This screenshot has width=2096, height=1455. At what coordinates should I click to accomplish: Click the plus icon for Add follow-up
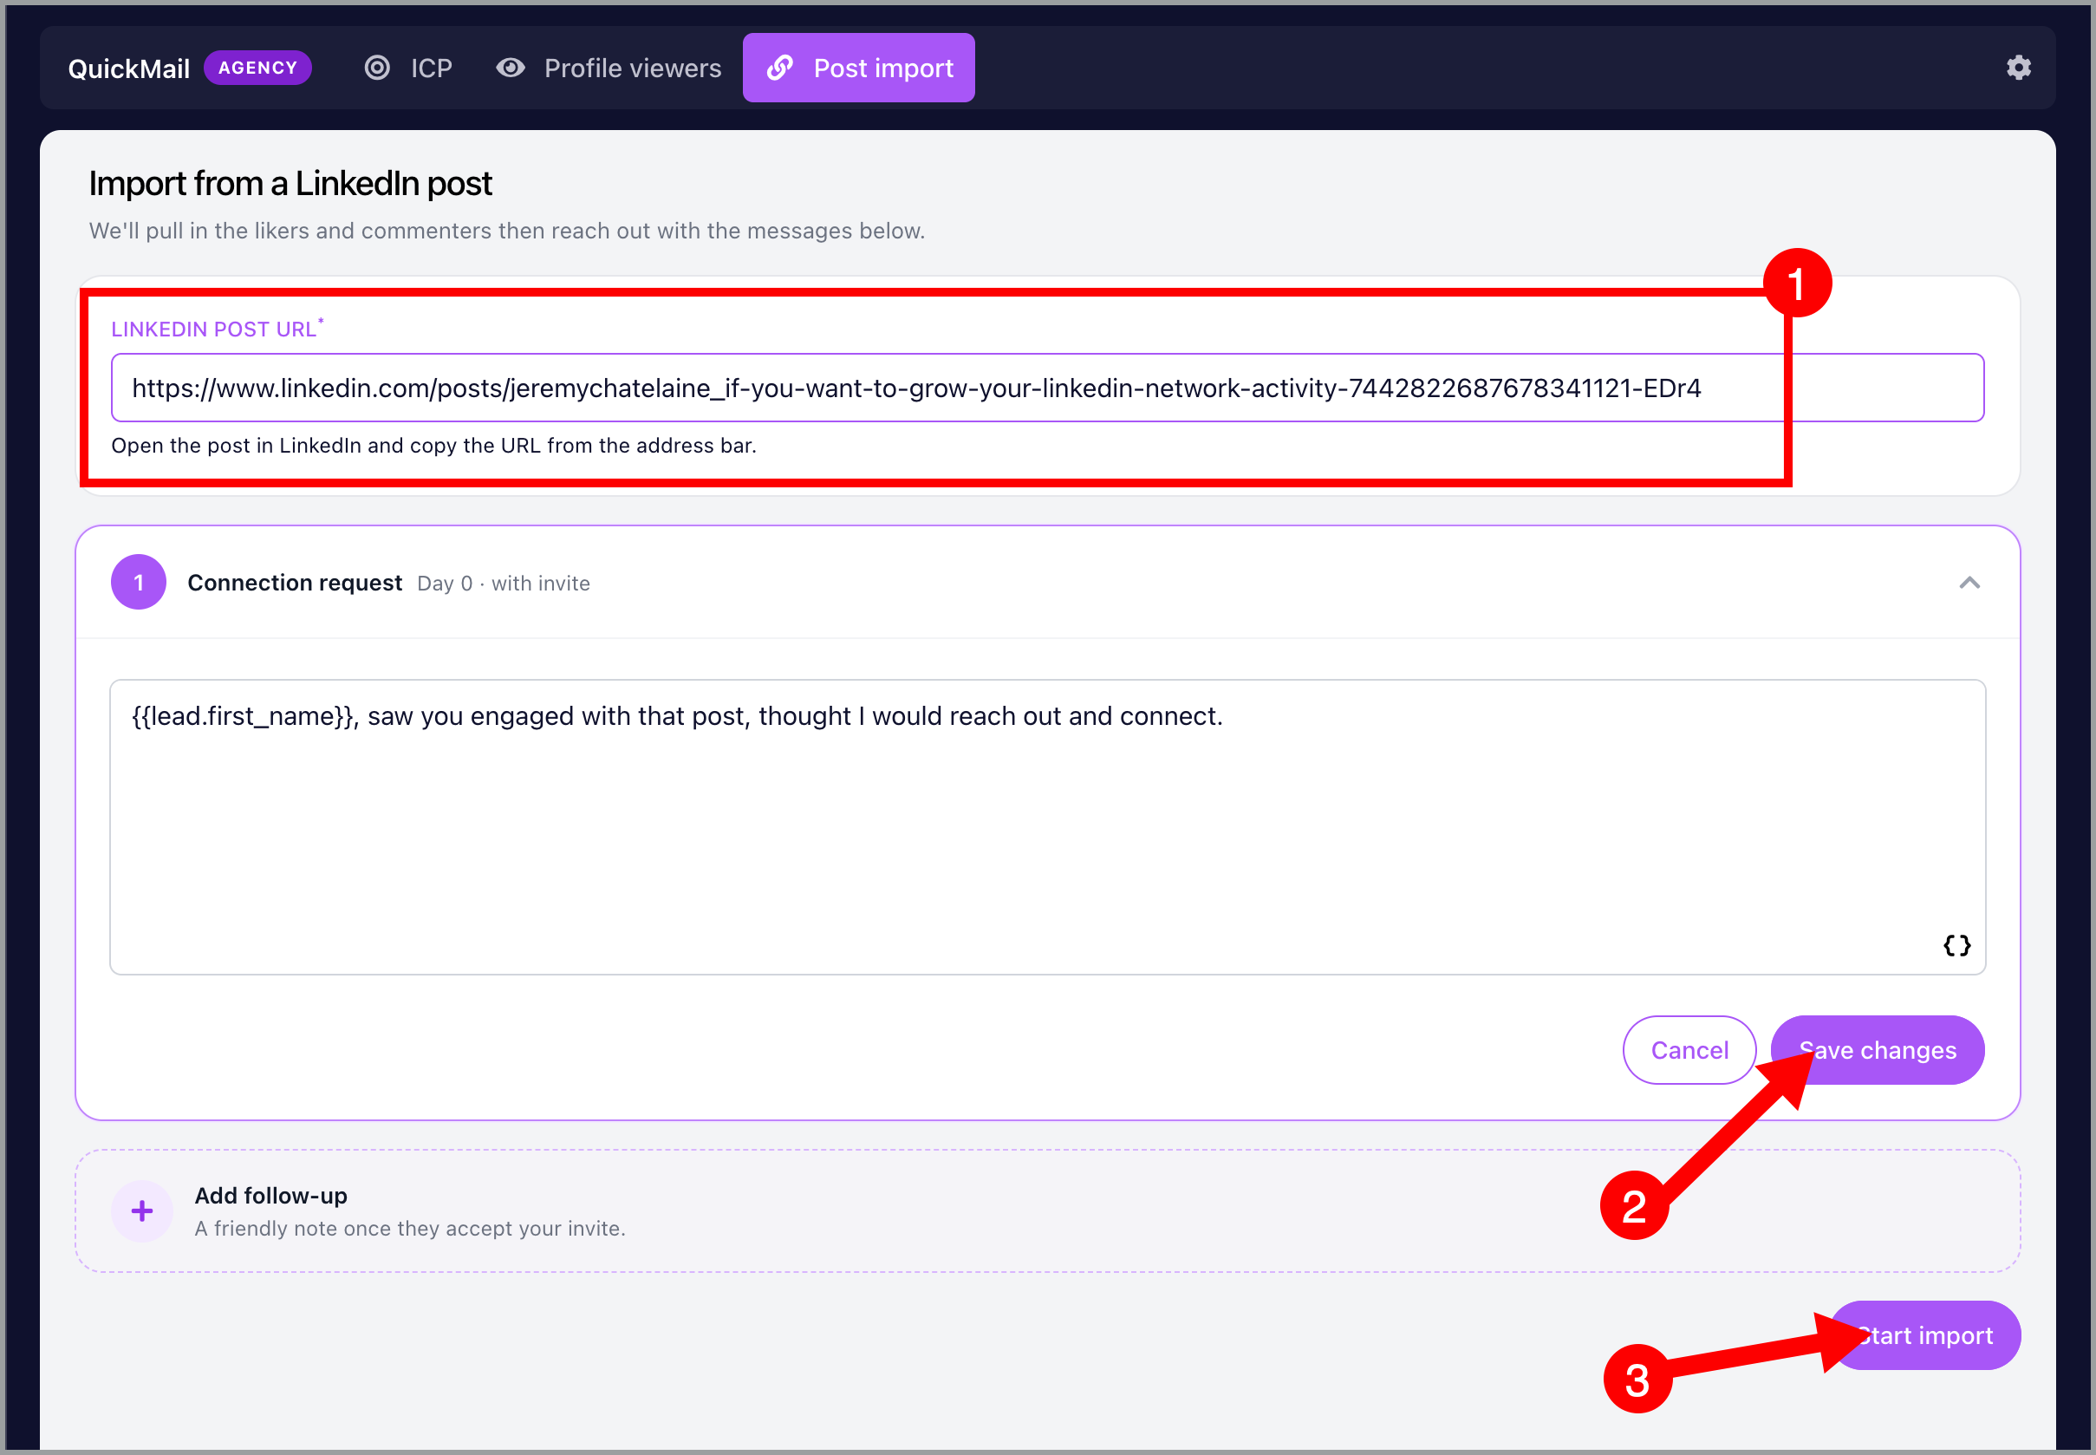click(x=141, y=1210)
